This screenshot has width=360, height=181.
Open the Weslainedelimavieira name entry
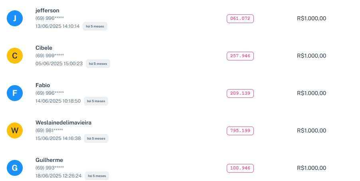(x=63, y=123)
